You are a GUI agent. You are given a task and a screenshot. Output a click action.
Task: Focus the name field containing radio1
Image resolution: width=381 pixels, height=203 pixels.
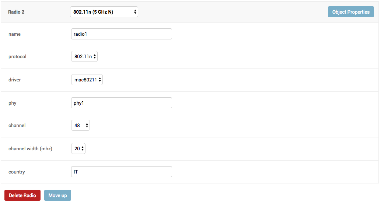coord(122,34)
